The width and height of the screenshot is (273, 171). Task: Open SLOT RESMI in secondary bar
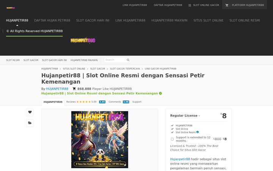pyautogui.click(x=13, y=60)
